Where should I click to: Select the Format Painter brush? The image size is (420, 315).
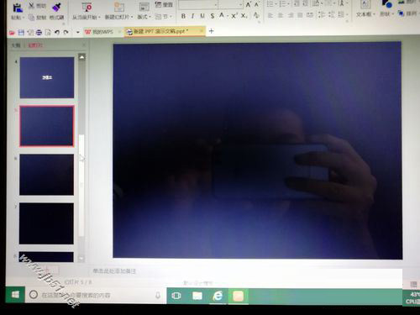(56, 8)
